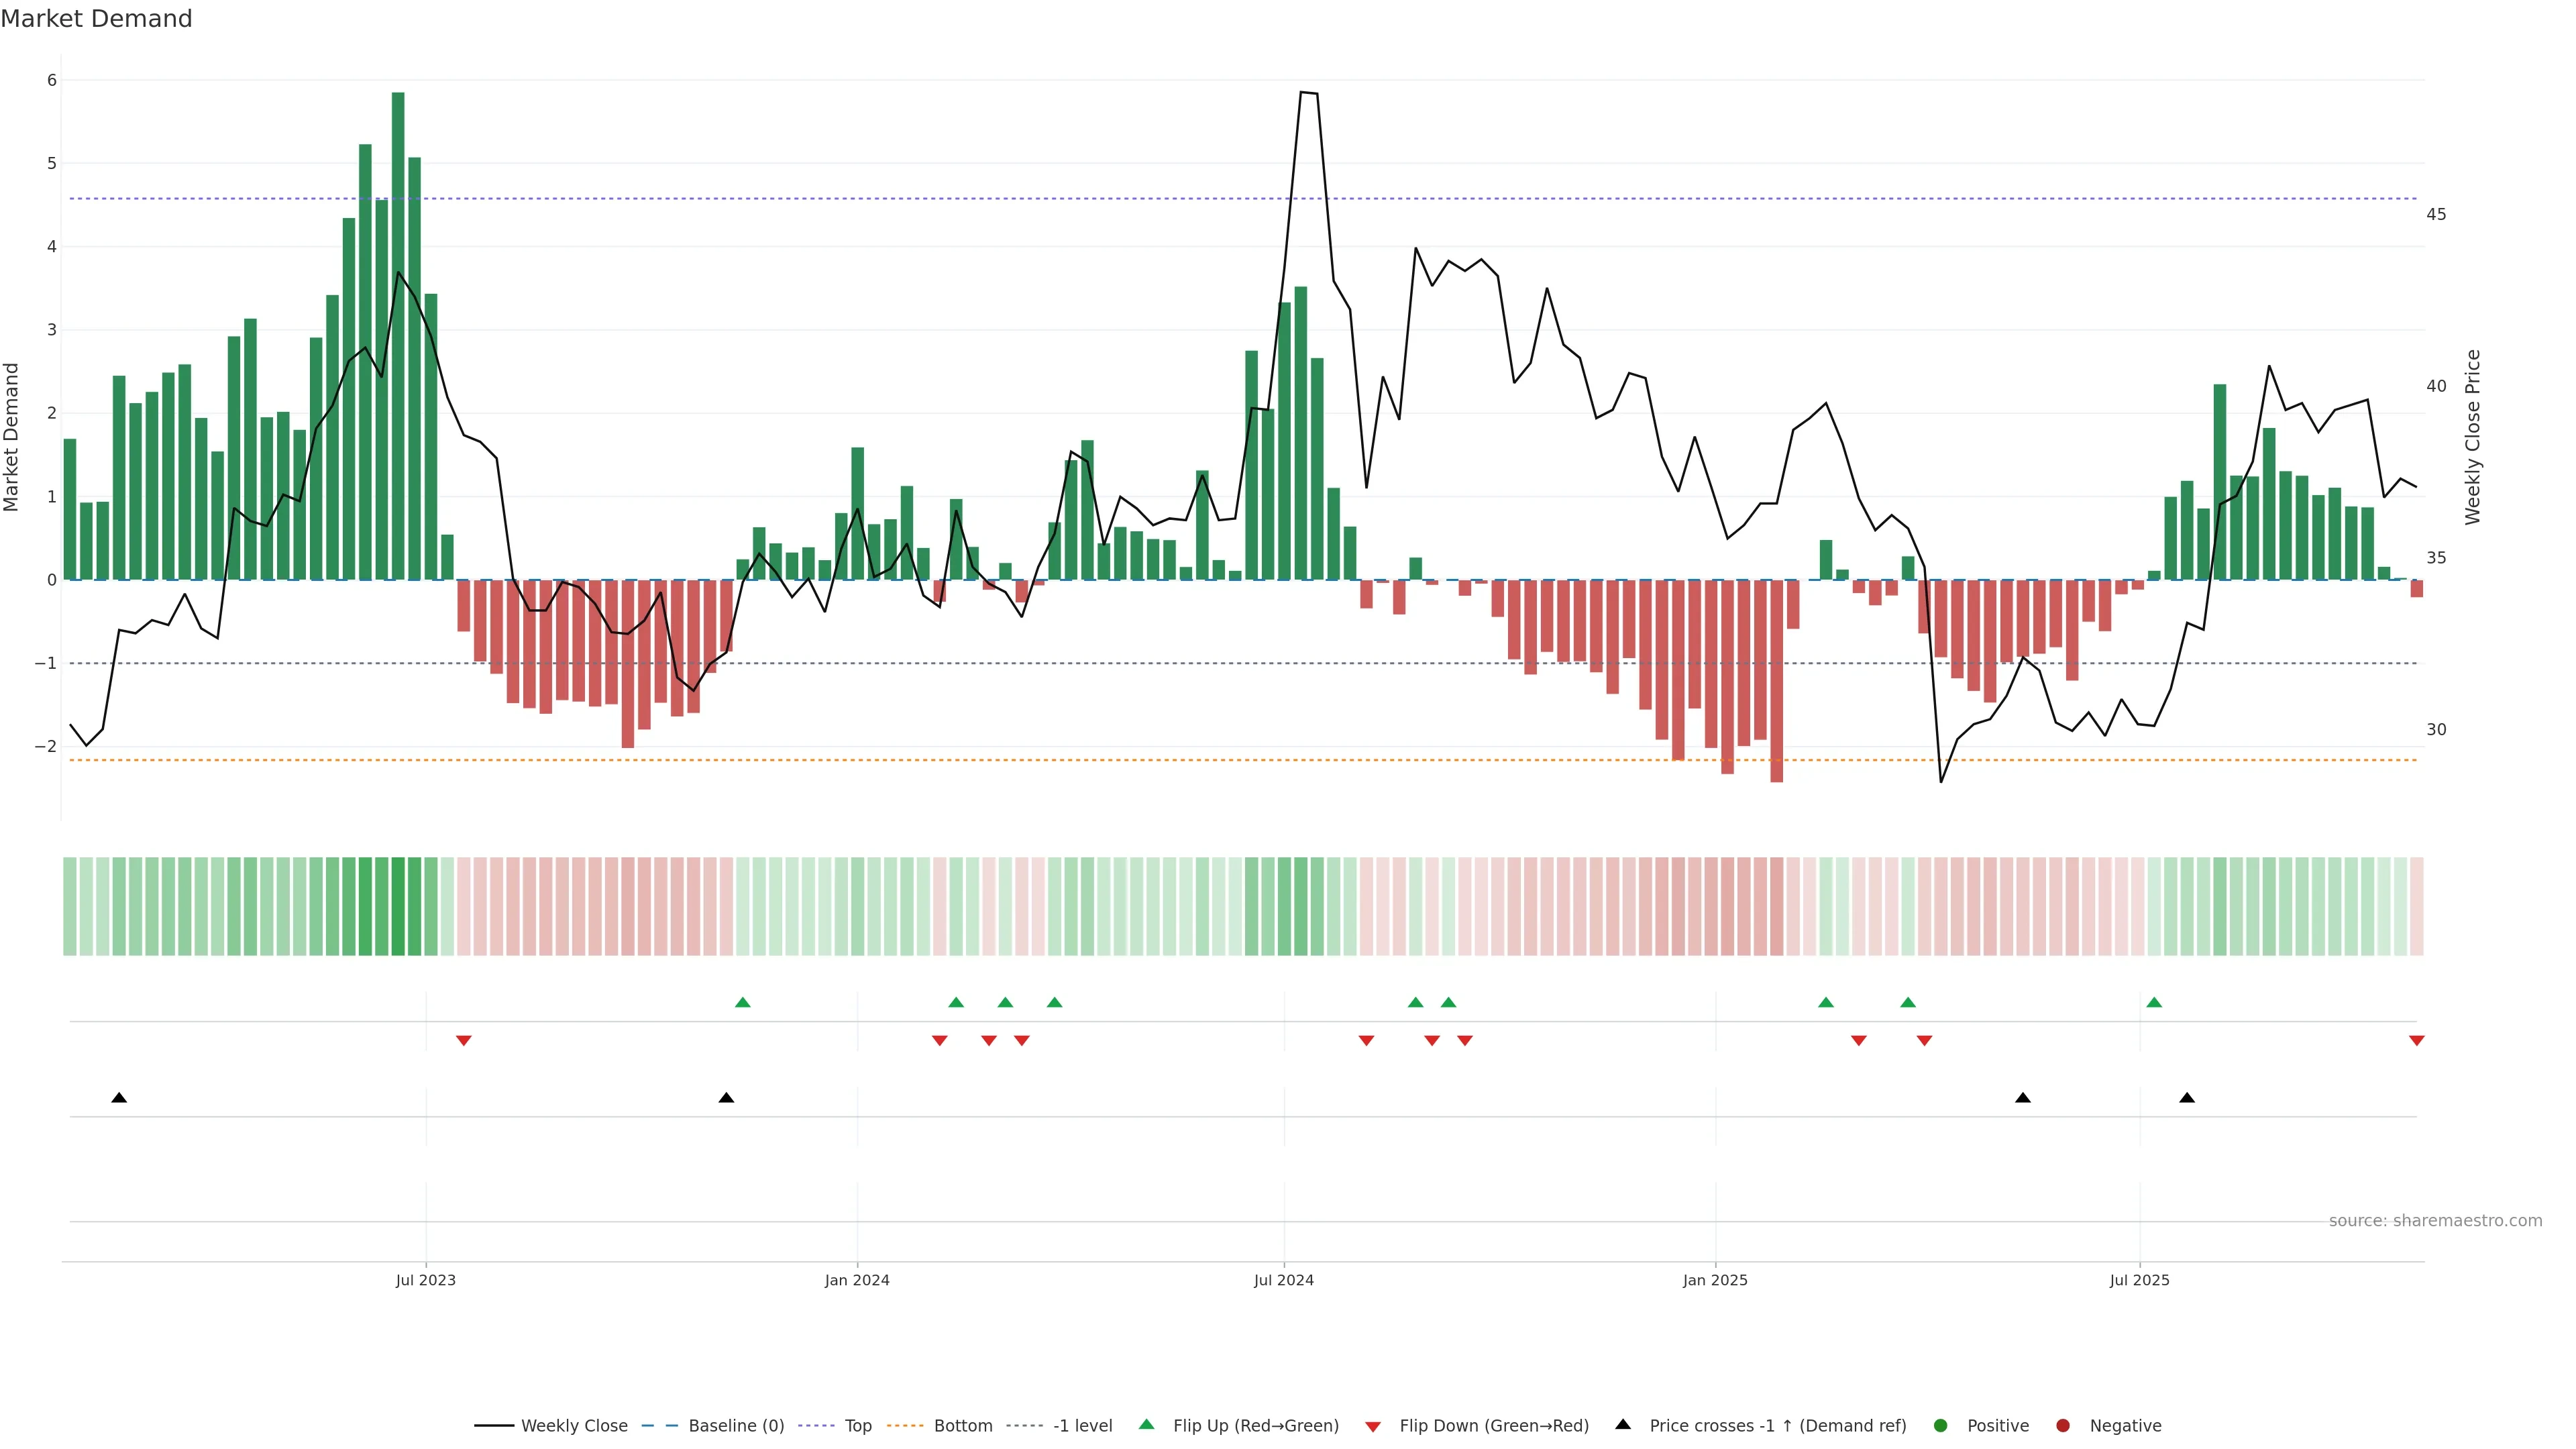Click green Flip Up triangle in legend
Viewport: 2576px width, 1449px height.
click(1147, 1425)
